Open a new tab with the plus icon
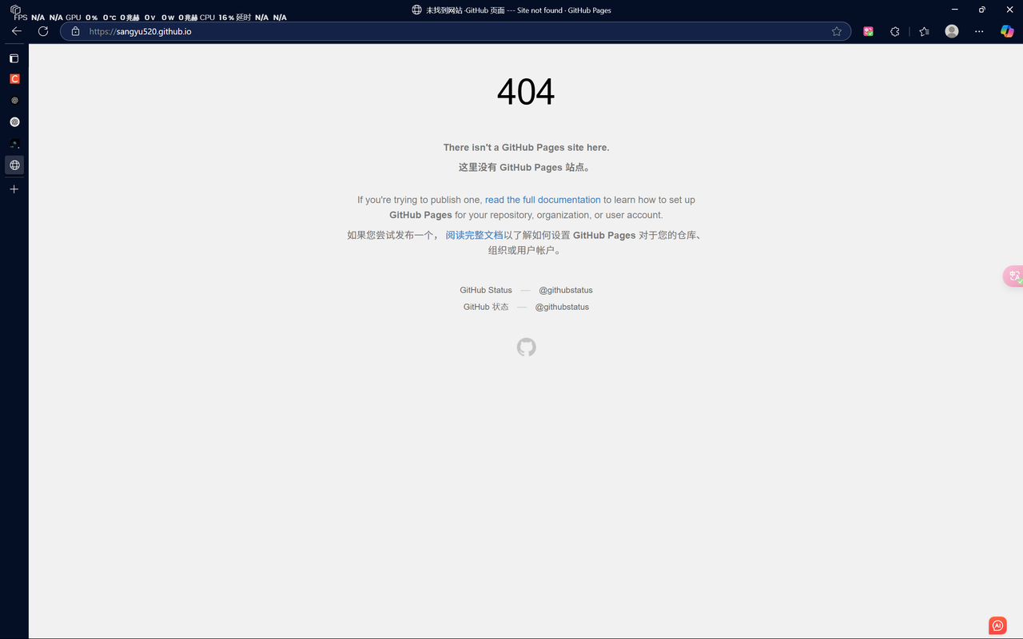Image resolution: width=1023 pixels, height=639 pixels. pos(14,189)
